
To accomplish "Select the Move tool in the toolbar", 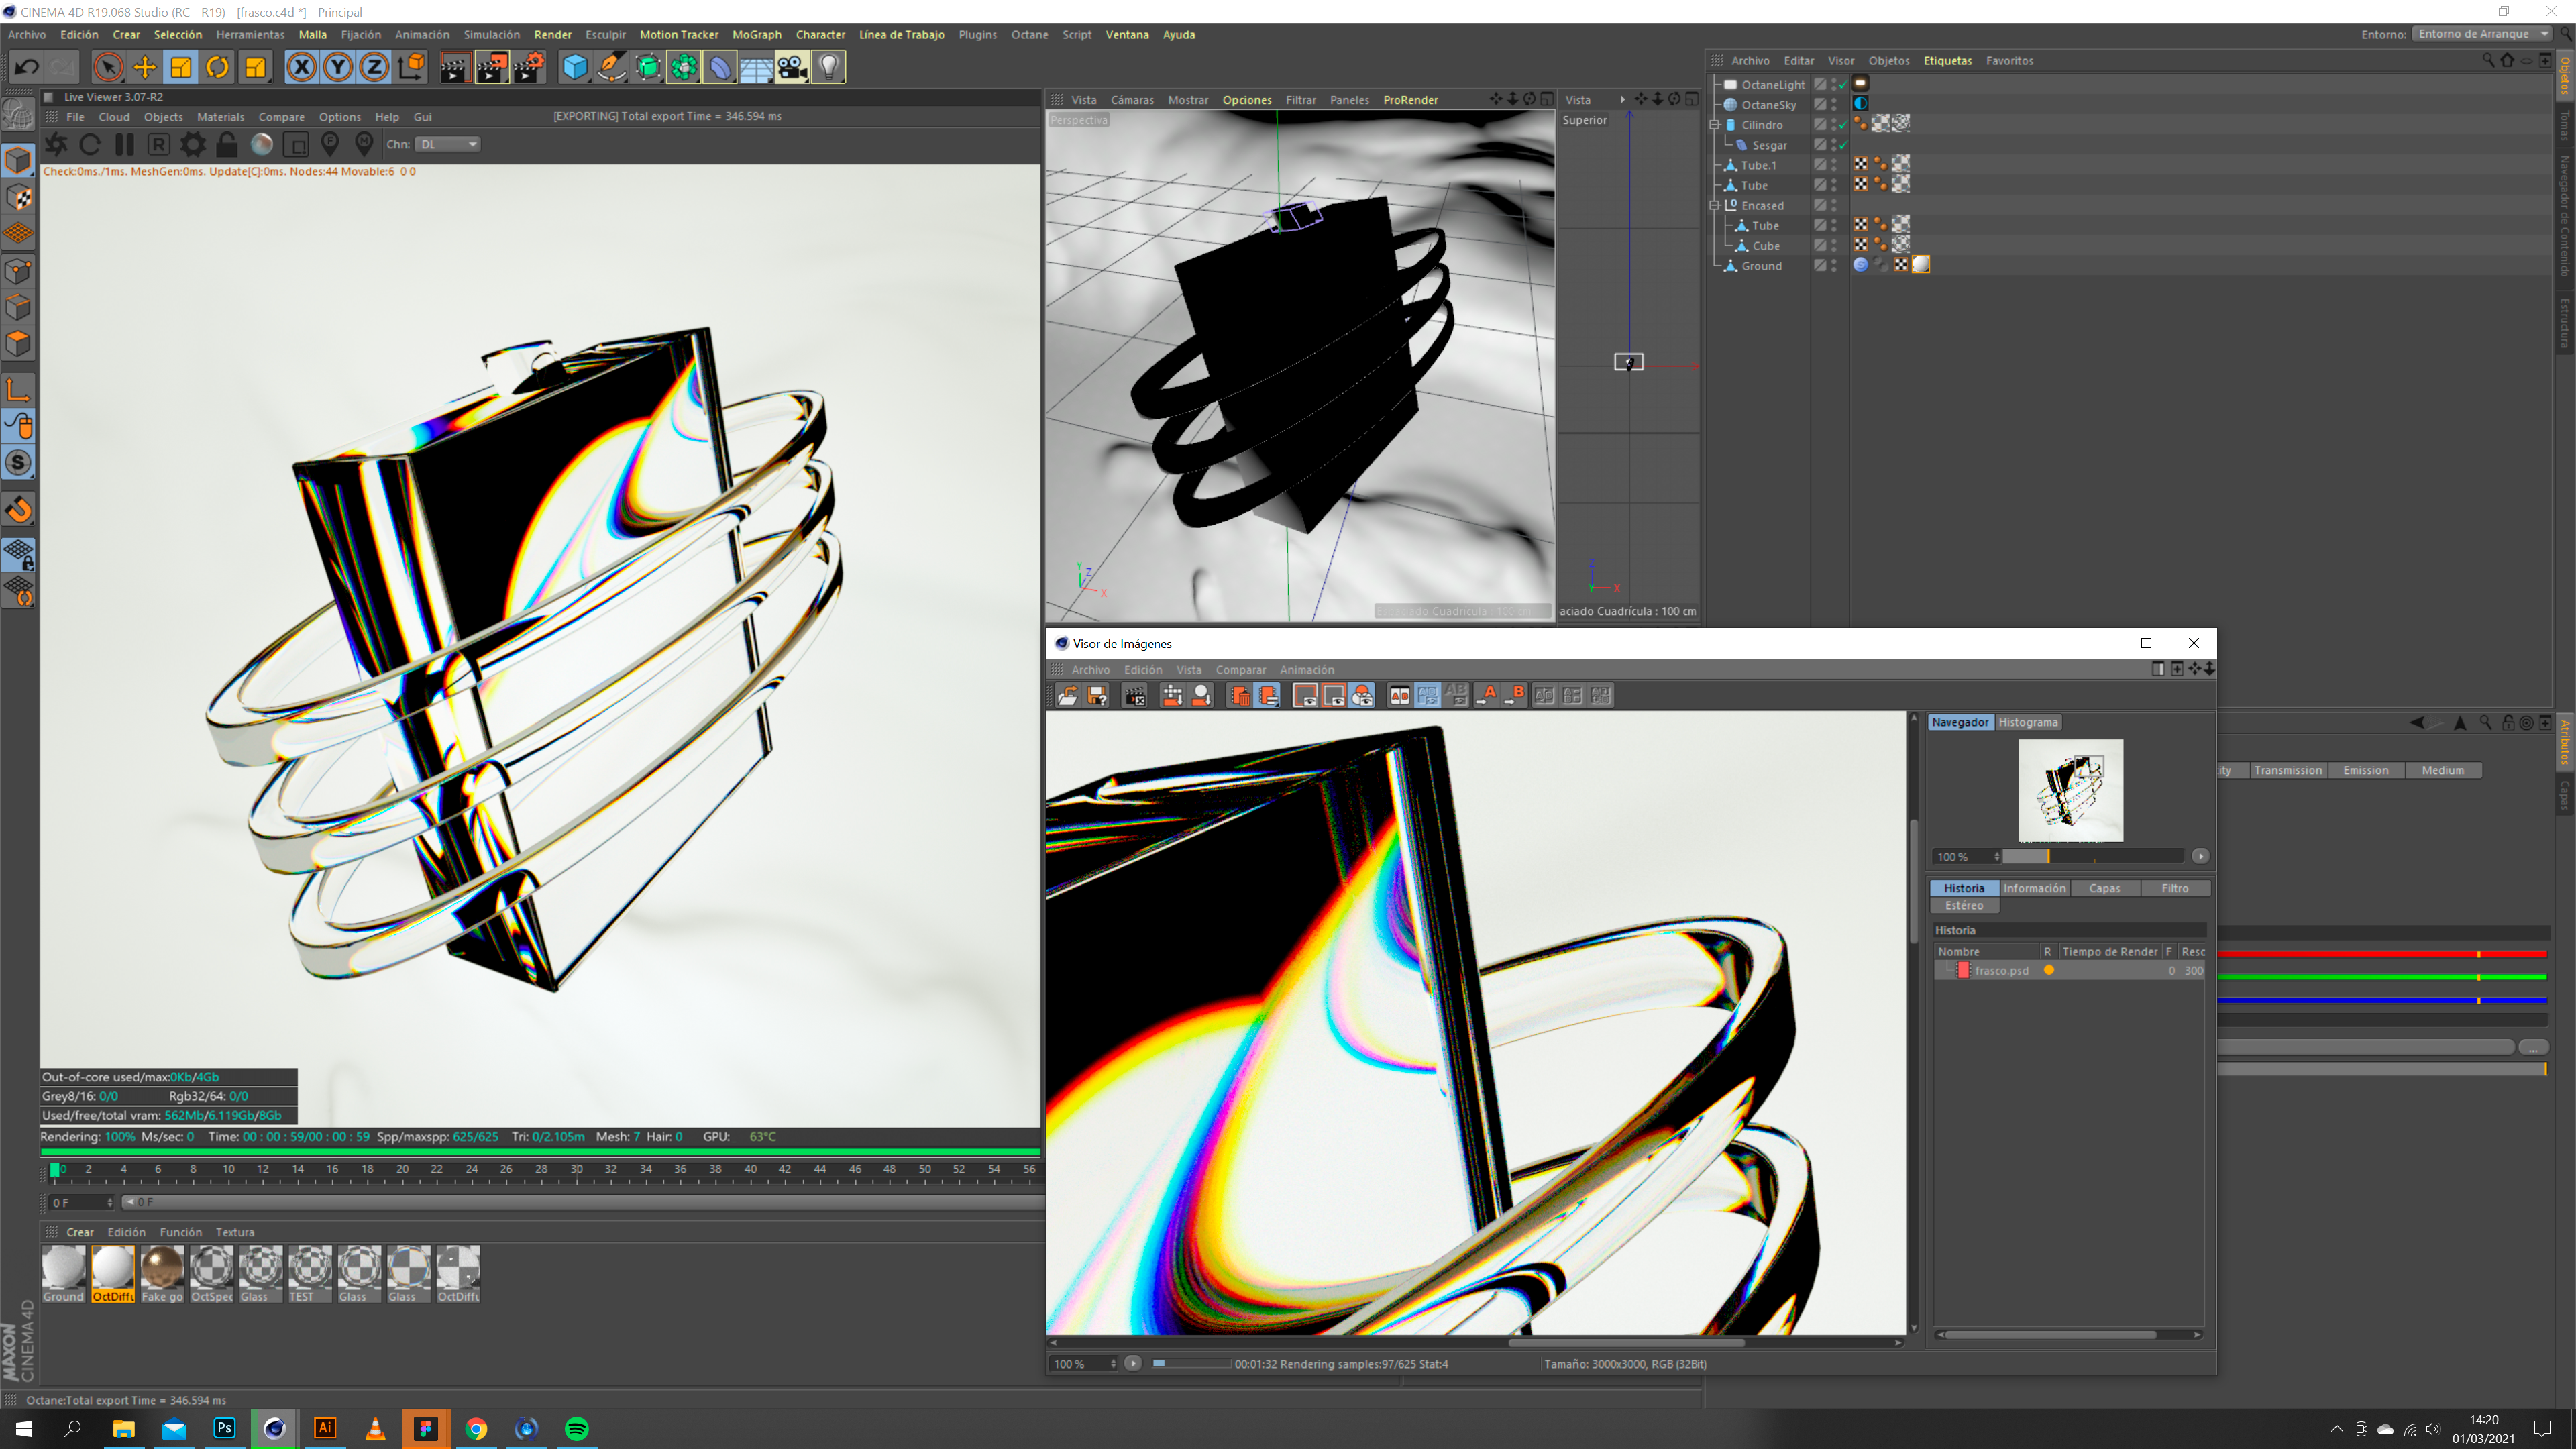I will coord(145,67).
